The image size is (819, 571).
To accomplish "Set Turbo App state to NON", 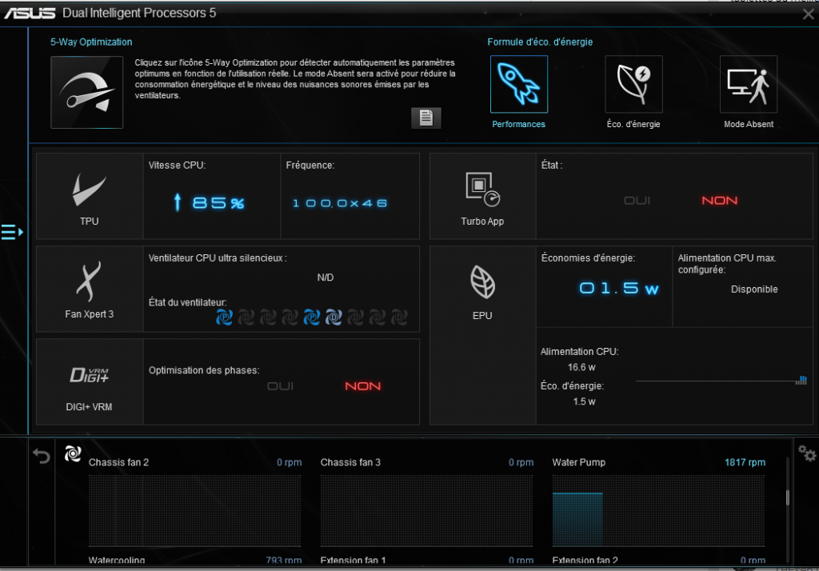I will coord(719,201).
